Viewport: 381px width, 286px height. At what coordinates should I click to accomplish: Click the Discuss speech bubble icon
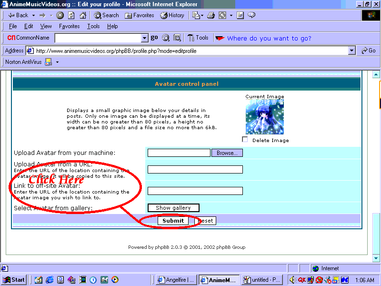(251, 15)
